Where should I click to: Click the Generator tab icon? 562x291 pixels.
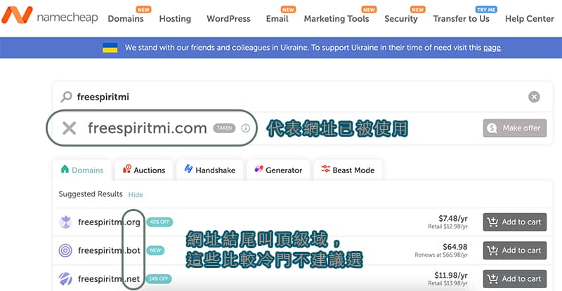tap(259, 169)
